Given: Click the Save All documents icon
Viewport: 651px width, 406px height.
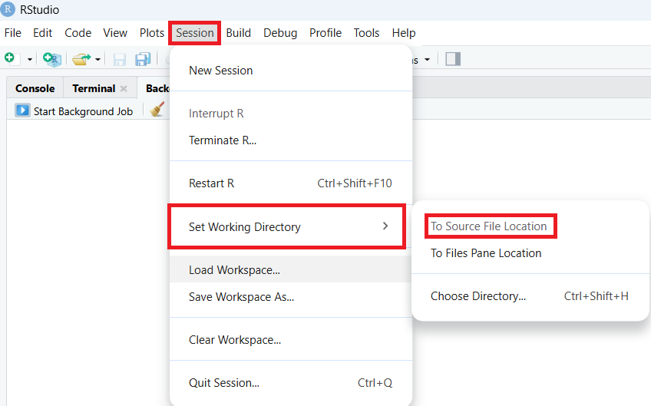Looking at the screenshot, I should 143,59.
